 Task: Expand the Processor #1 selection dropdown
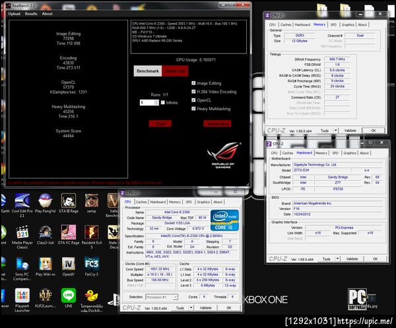pos(176,297)
